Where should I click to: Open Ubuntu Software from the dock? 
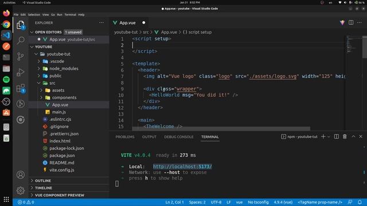pos(6,113)
